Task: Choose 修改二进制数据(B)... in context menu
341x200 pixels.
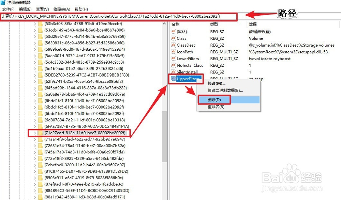Action: (225, 90)
